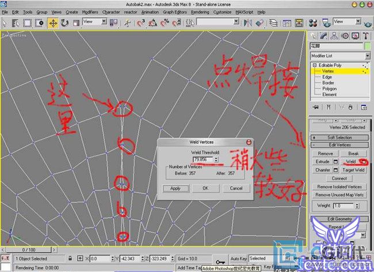
Task: Click the Apply button in Weld Vertices
Action: [x=175, y=188]
